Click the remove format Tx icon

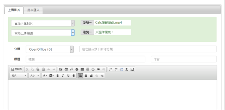pyautogui.click(x=127, y=69)
